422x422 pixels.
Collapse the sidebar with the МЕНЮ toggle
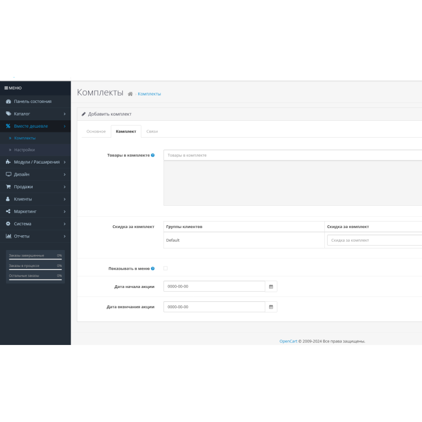pyautogui.click(x=12, y=88)
